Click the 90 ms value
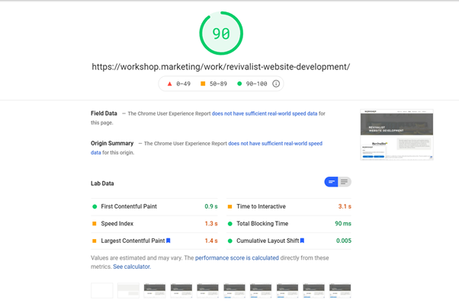This screenshot has height=303, width=459. [x=343, y=224]
